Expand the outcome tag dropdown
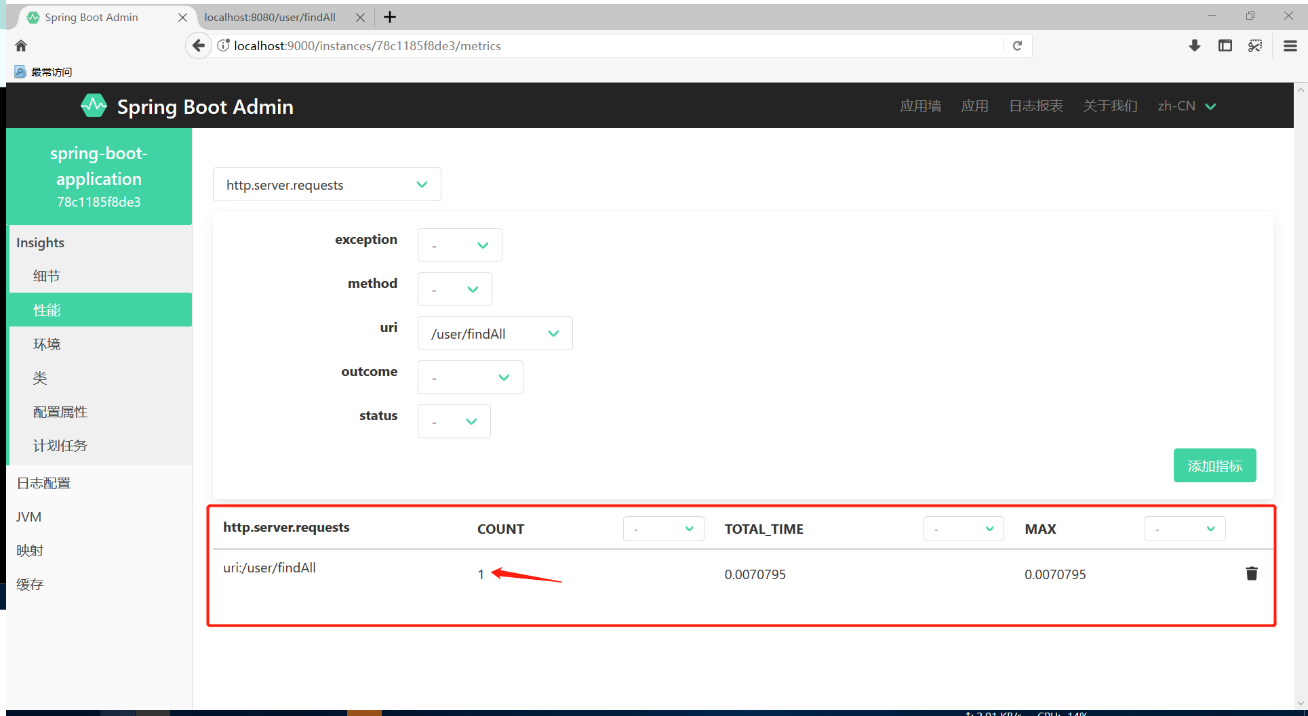Screen dimensions: 1308x716 point(470,377)
